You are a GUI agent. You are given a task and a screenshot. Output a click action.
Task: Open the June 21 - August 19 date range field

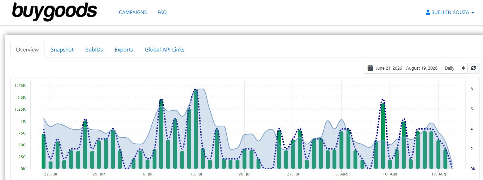(402, 68)
